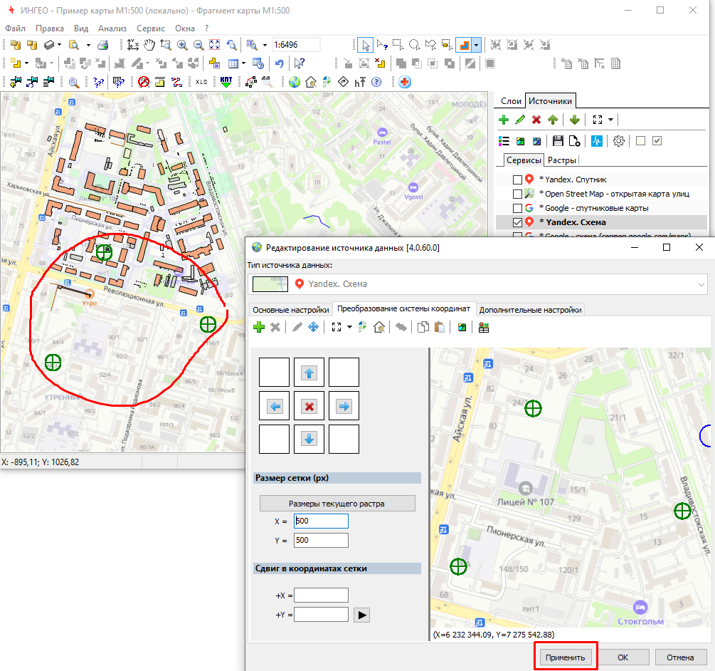Click the Отмена button
The width and height of the screenshot is (715, 671).
click(680, 657)
